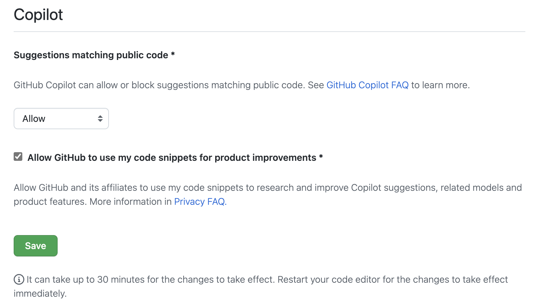
Task: Click the asterisk after 'product improvements'
Action: tap(321, 157)
